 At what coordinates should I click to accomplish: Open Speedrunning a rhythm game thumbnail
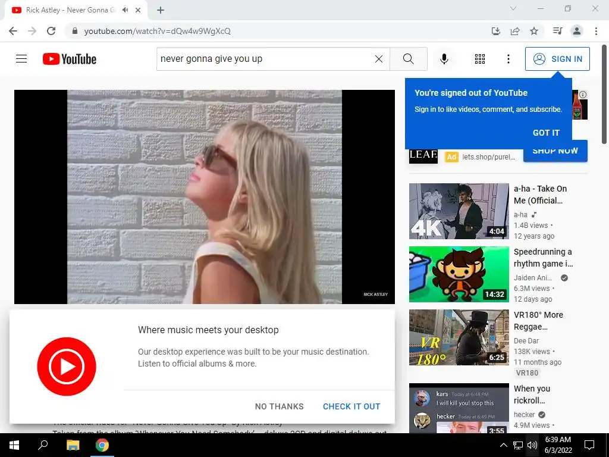(459, 274)
